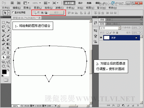Open Mini Bridge via Mb icon

19,3
